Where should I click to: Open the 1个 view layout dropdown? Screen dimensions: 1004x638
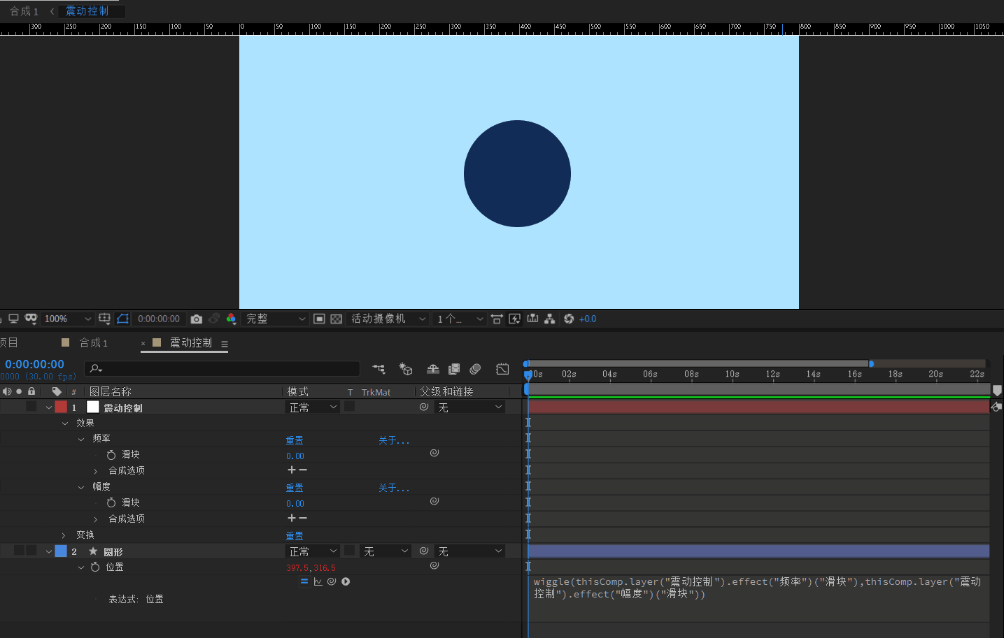[x=460, y=319]
